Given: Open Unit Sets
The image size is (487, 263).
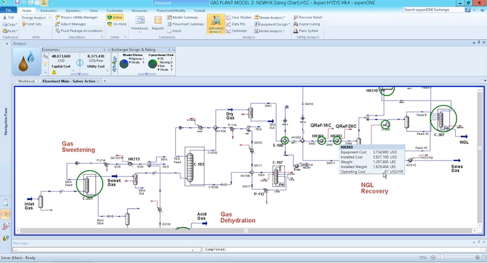Looking at the screenshot, I should [32, 24].
